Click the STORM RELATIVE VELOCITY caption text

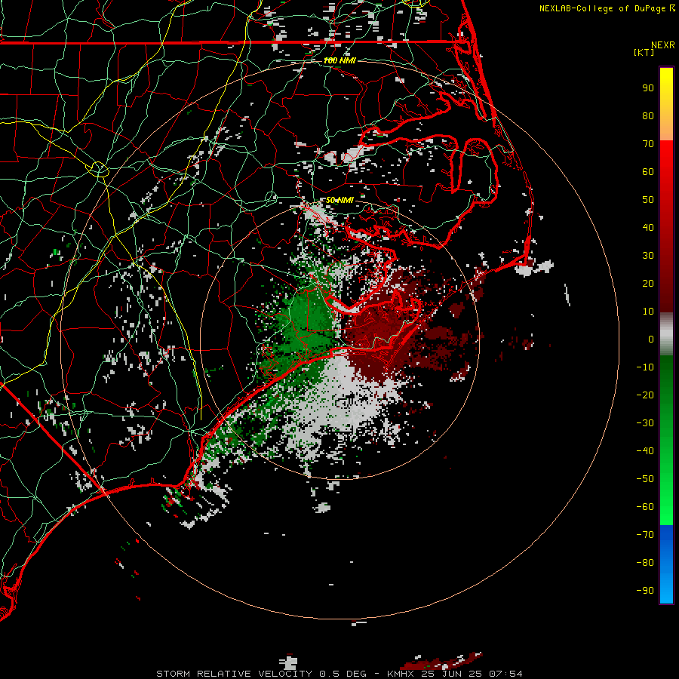(234, 674)
